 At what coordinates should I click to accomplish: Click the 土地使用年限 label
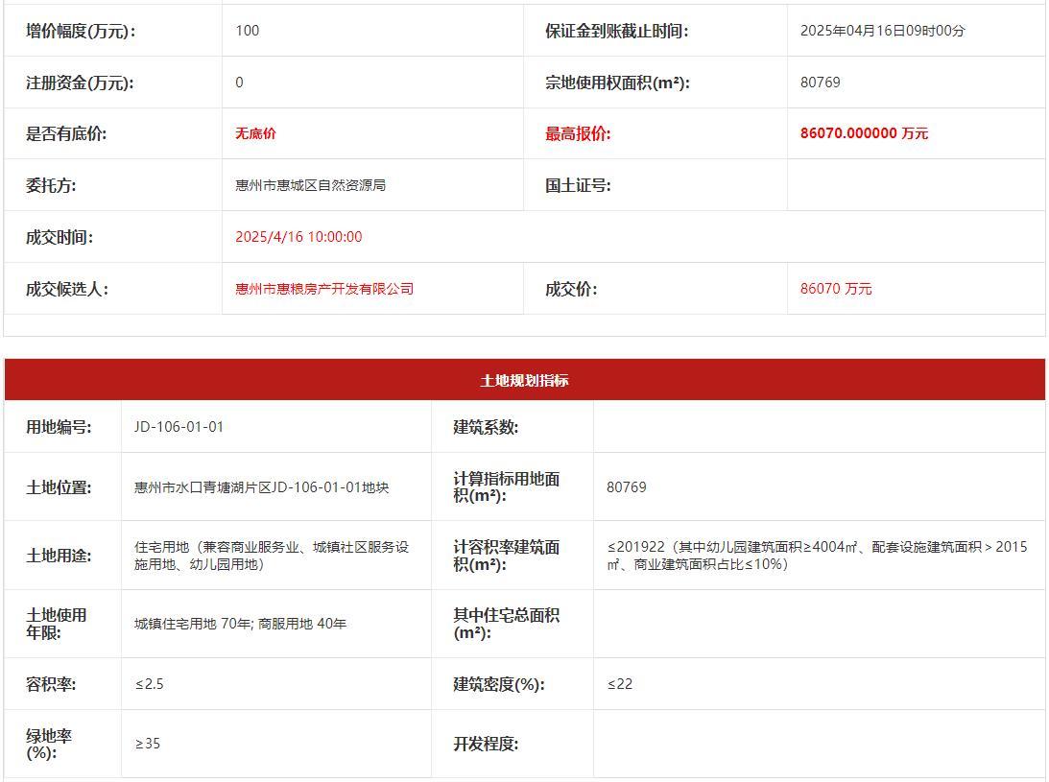point(57,624)
